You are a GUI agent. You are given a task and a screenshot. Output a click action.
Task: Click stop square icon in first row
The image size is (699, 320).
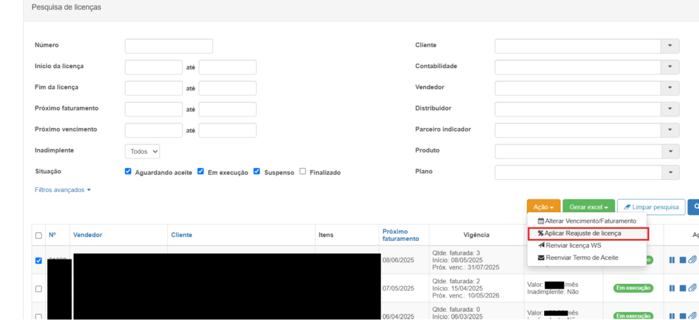pyautogui.click(x=682, y=260)
